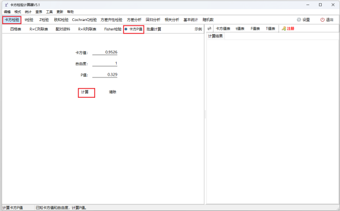Click the 卡方值 input field
Image resolution: width=340 pixels, height=211 pixels.
pyautogui.click(x=105, y=52)
